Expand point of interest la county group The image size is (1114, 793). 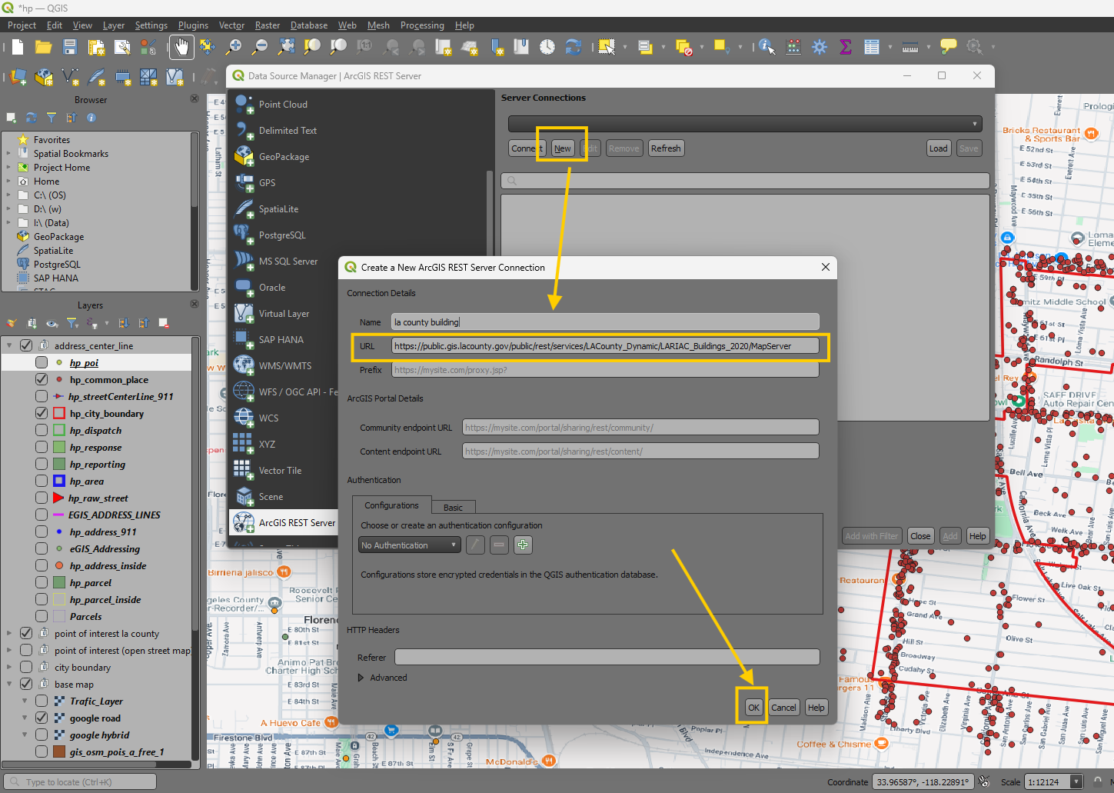coord(9,633)
